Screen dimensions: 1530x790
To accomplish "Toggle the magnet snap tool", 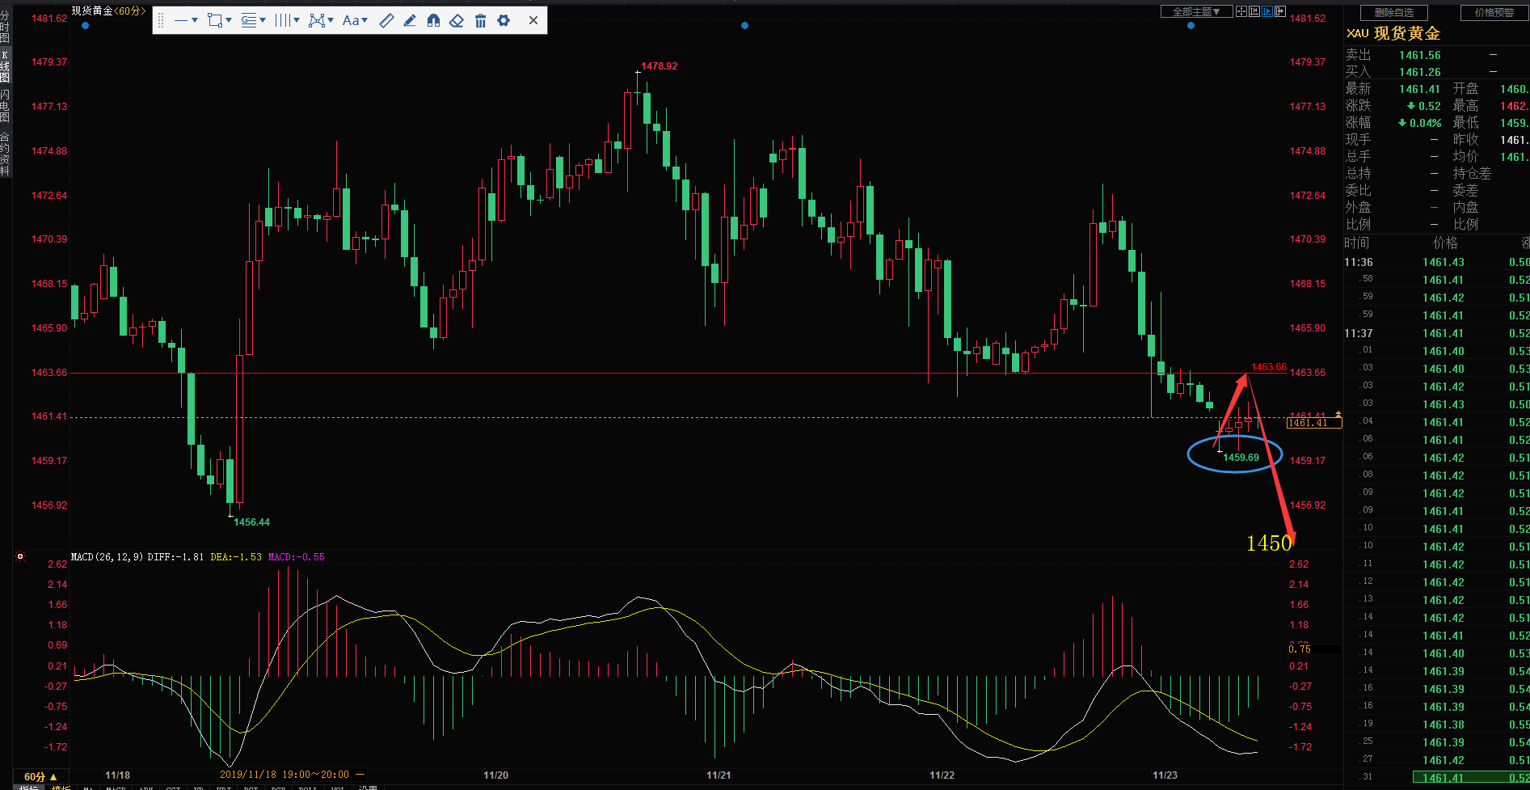I will (x=433, y=20).
